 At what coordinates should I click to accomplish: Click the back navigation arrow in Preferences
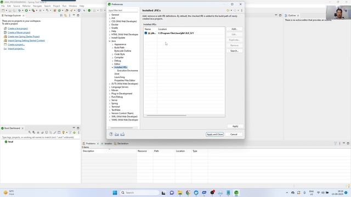228,10
